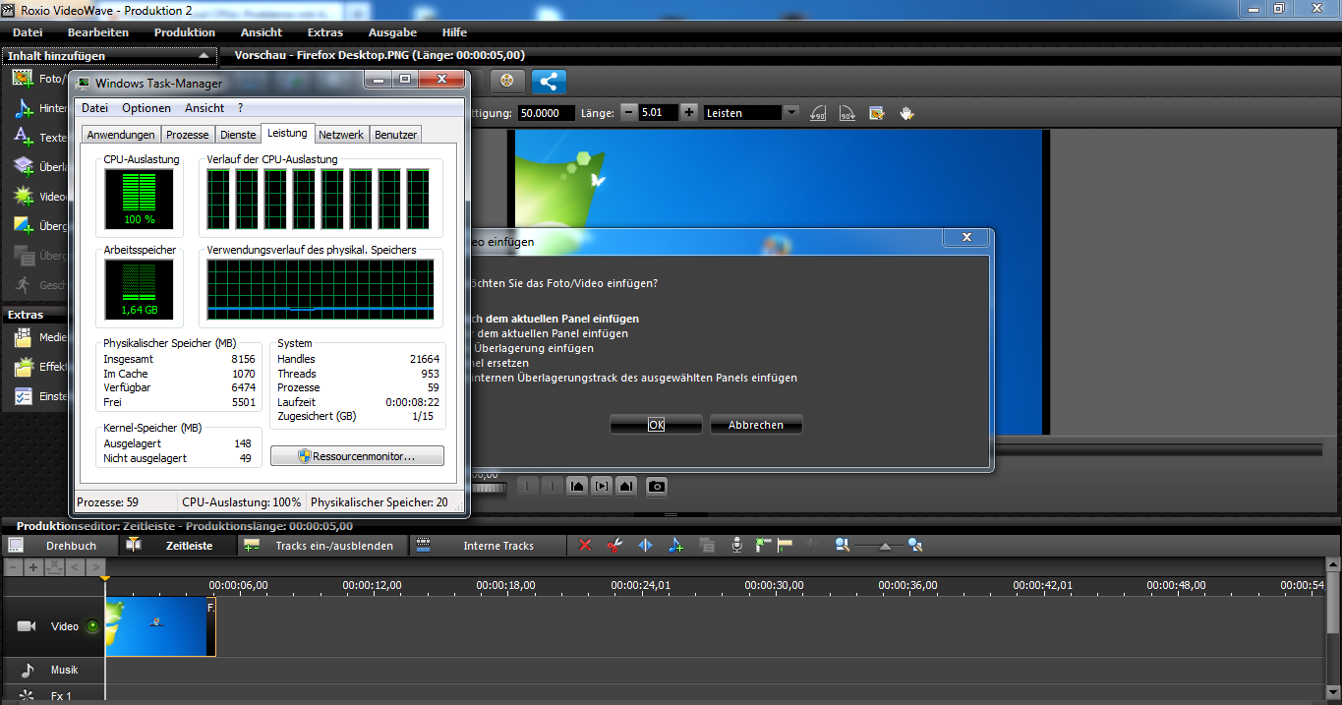Click the add Text icon in sidebar
This screenshot has width=1342, height=705.
(x=23, y=138)
